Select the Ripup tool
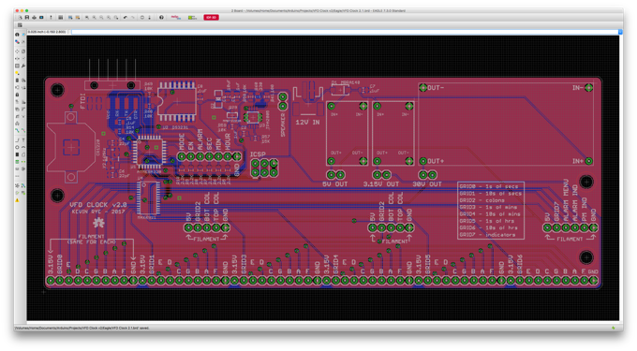This screenshot has width=637, height=351. click(23, 130)
